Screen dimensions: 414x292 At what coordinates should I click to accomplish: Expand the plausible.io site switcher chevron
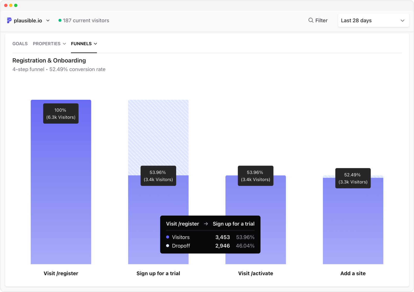tap(48, 20)
